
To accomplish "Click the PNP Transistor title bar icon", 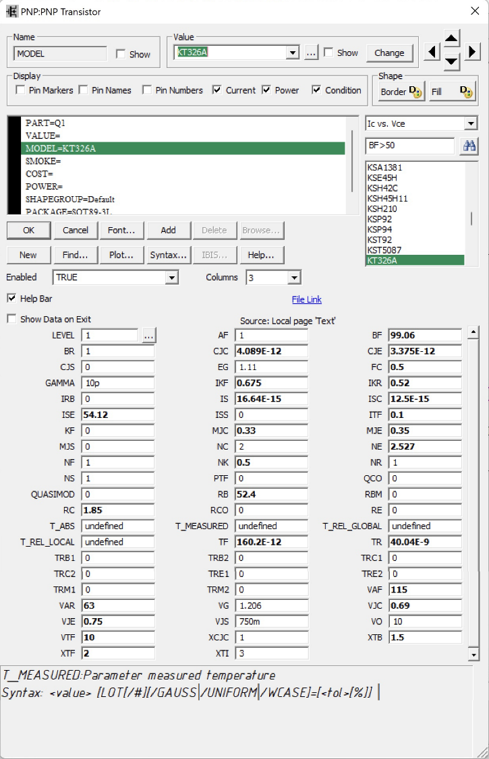I will 11,11.
